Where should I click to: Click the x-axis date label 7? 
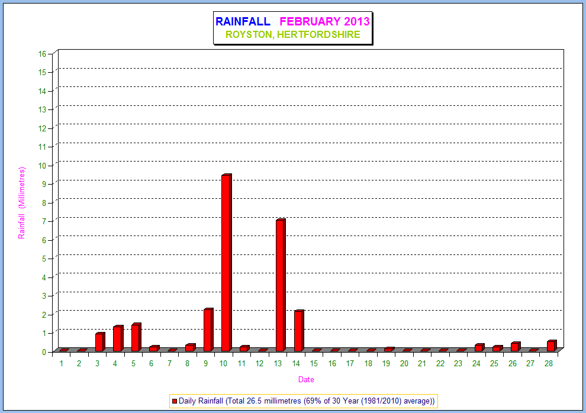(x=169, y=363)
